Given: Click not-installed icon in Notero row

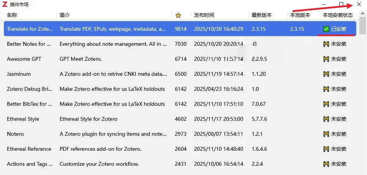Looking at the screenshot, I should [326, 134].
